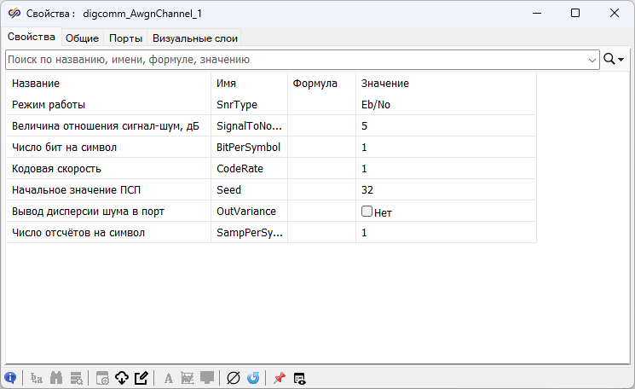Click the empty set (Ø) icon
This screenshot has width=635, height=389.
(234, 378)
